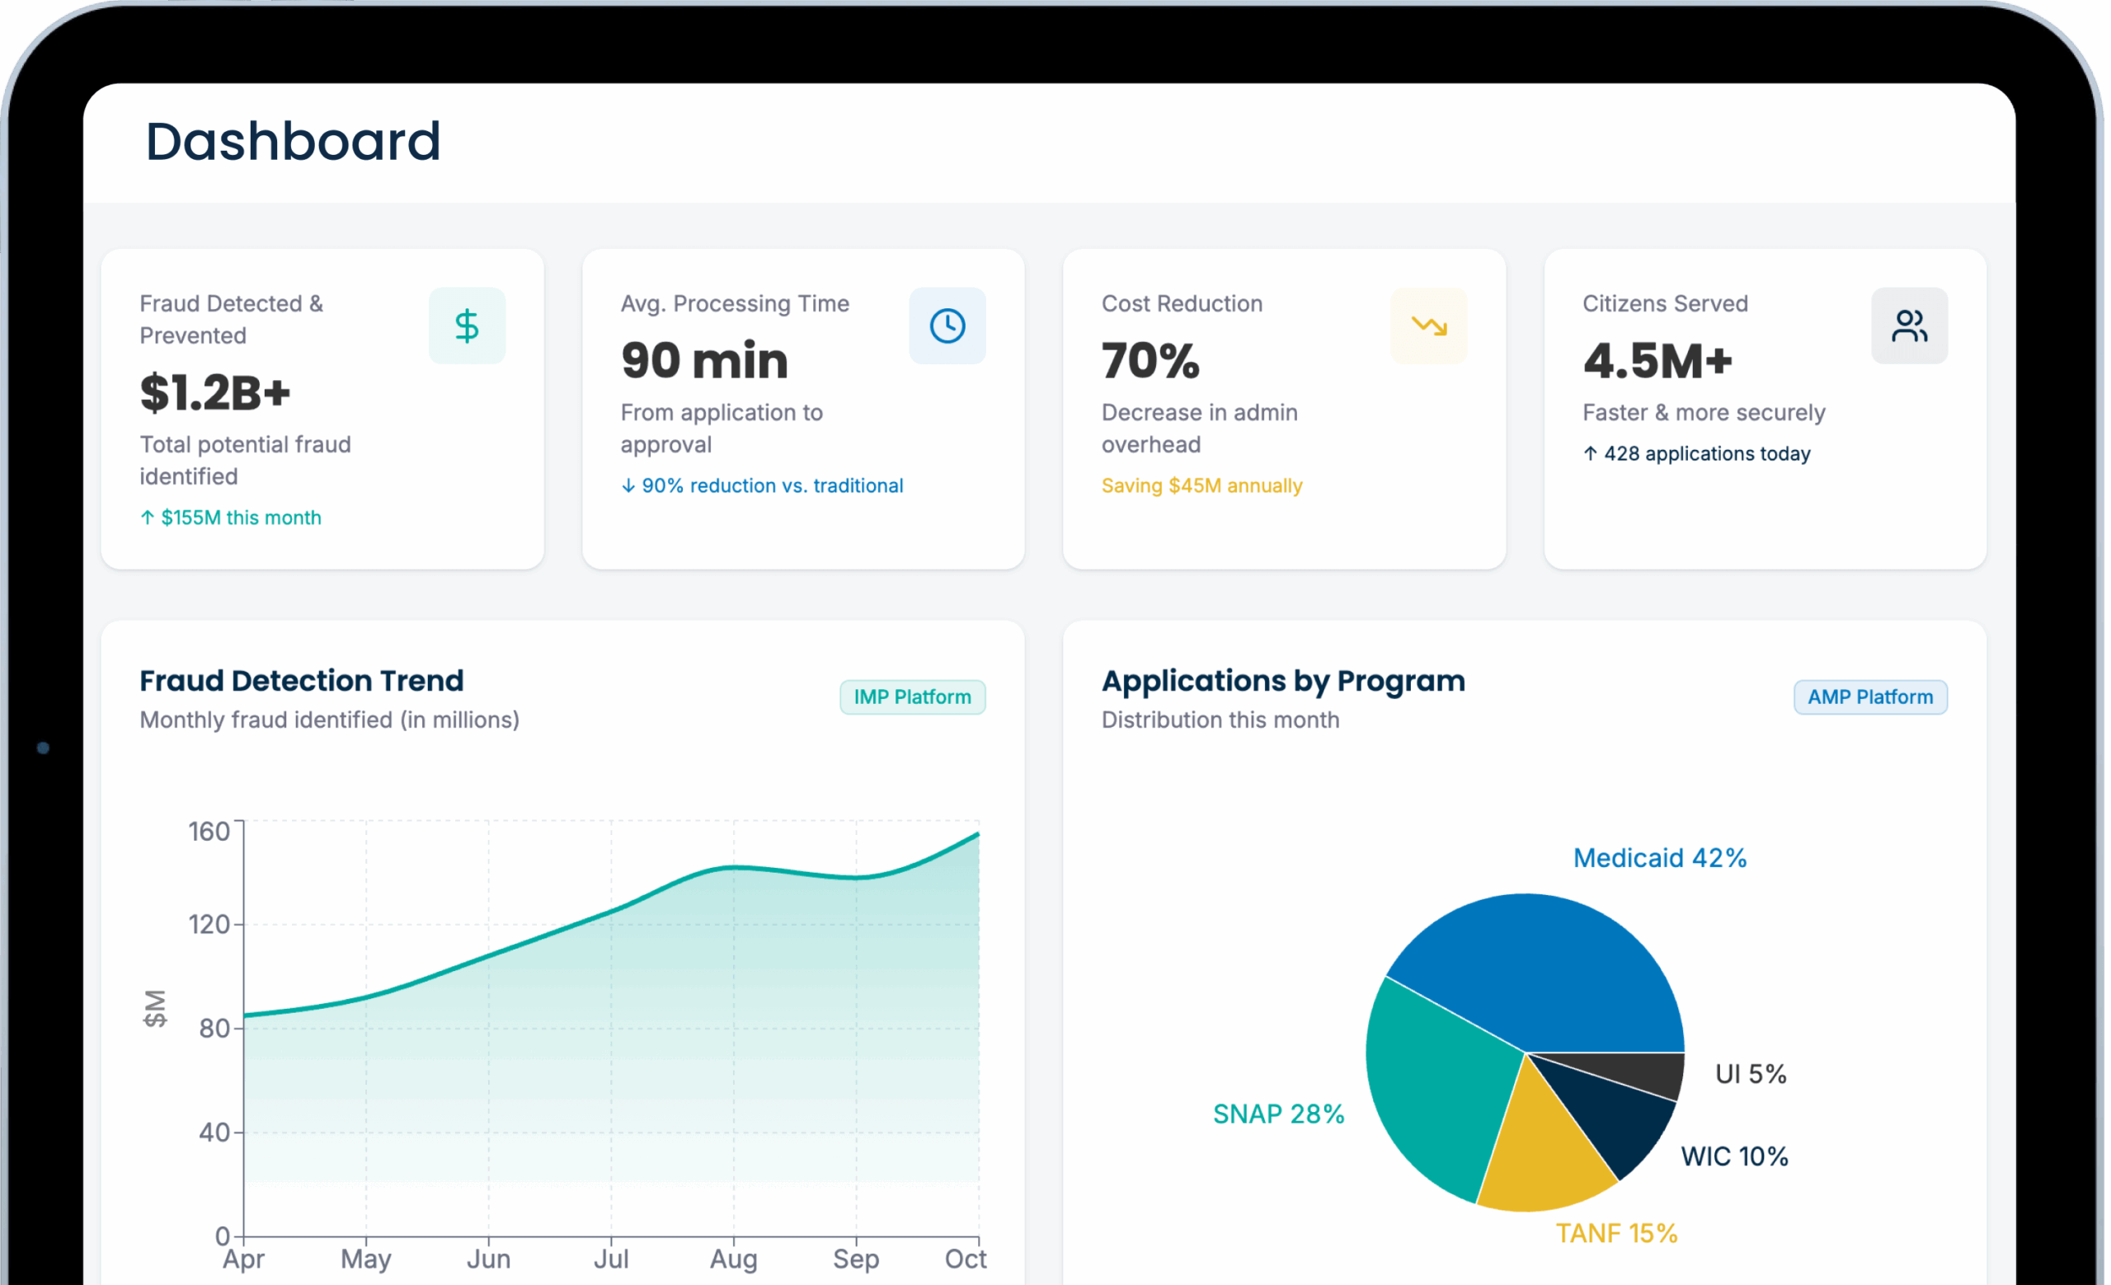The image size is (2111, 1285).
Task: Click the Dashboard page heading
Action: tap(293, 141)
